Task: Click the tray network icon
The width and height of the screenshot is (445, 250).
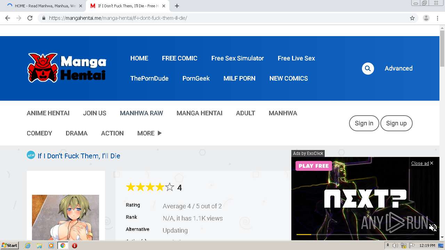Action: pos(404,245)
